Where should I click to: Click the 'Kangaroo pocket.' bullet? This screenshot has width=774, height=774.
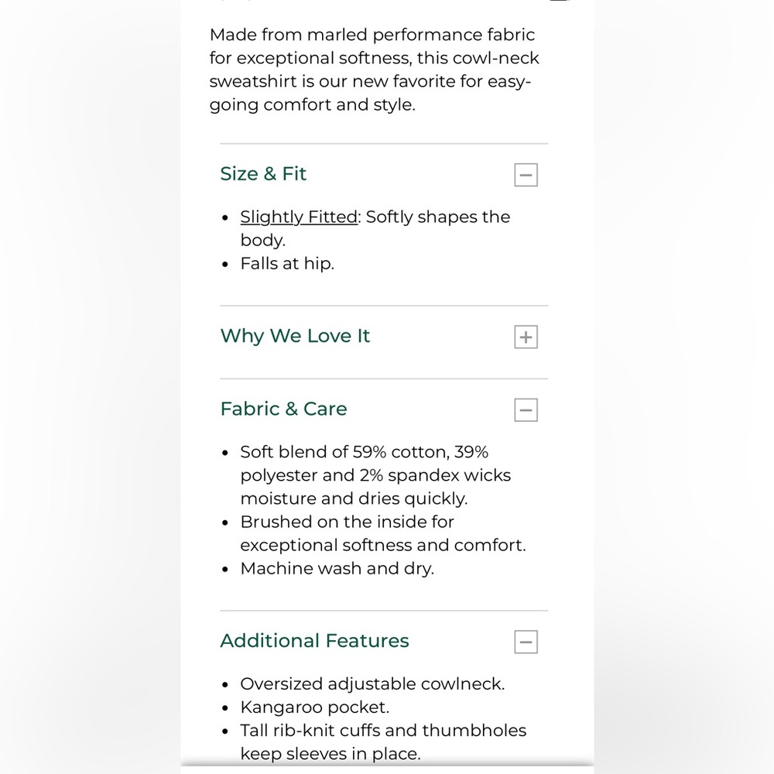pos(314,707)
